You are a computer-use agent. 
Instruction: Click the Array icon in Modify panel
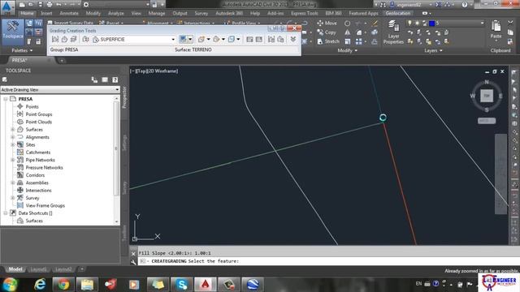(359, 41)
